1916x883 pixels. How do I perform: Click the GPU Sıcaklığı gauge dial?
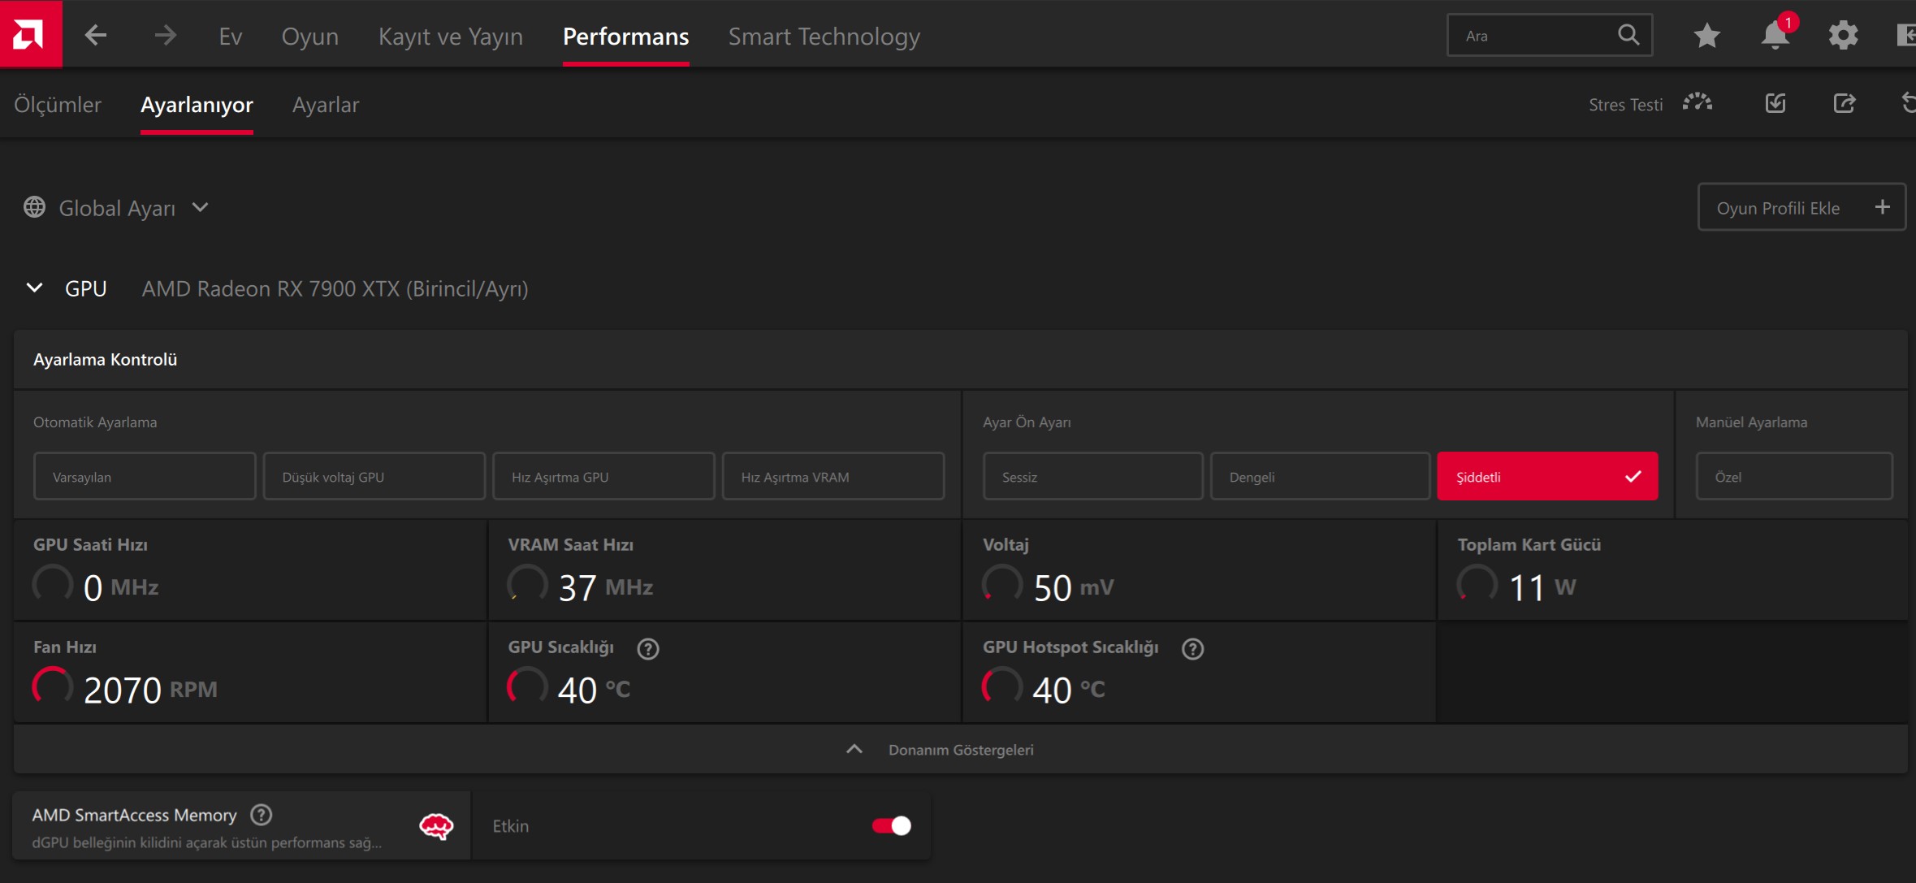[x=527, y=686]
